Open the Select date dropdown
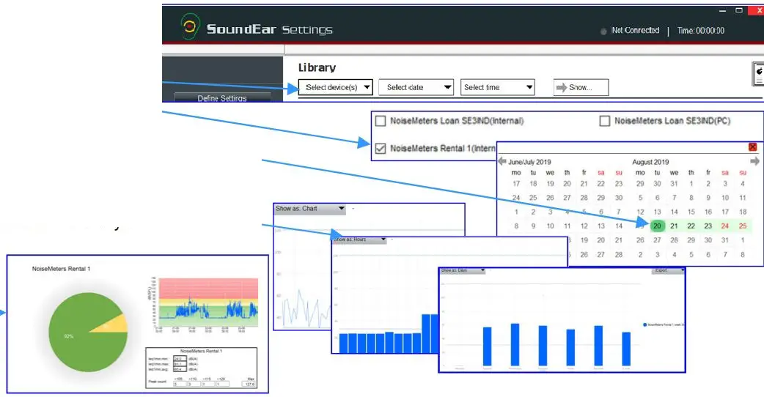Image resolution: width=764 pixels, height=397 pixels. tap(416, 88)
